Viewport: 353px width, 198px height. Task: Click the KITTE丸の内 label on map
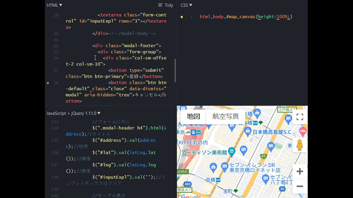tap(193, 143)
